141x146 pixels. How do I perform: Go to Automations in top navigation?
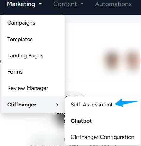pyautogui.click(x=113, y=4)
